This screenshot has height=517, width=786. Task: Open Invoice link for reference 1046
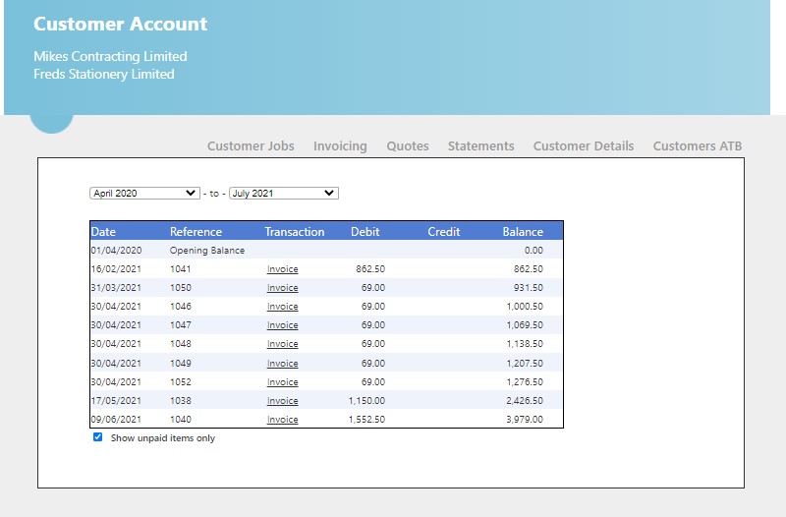(x=283, y=307)
